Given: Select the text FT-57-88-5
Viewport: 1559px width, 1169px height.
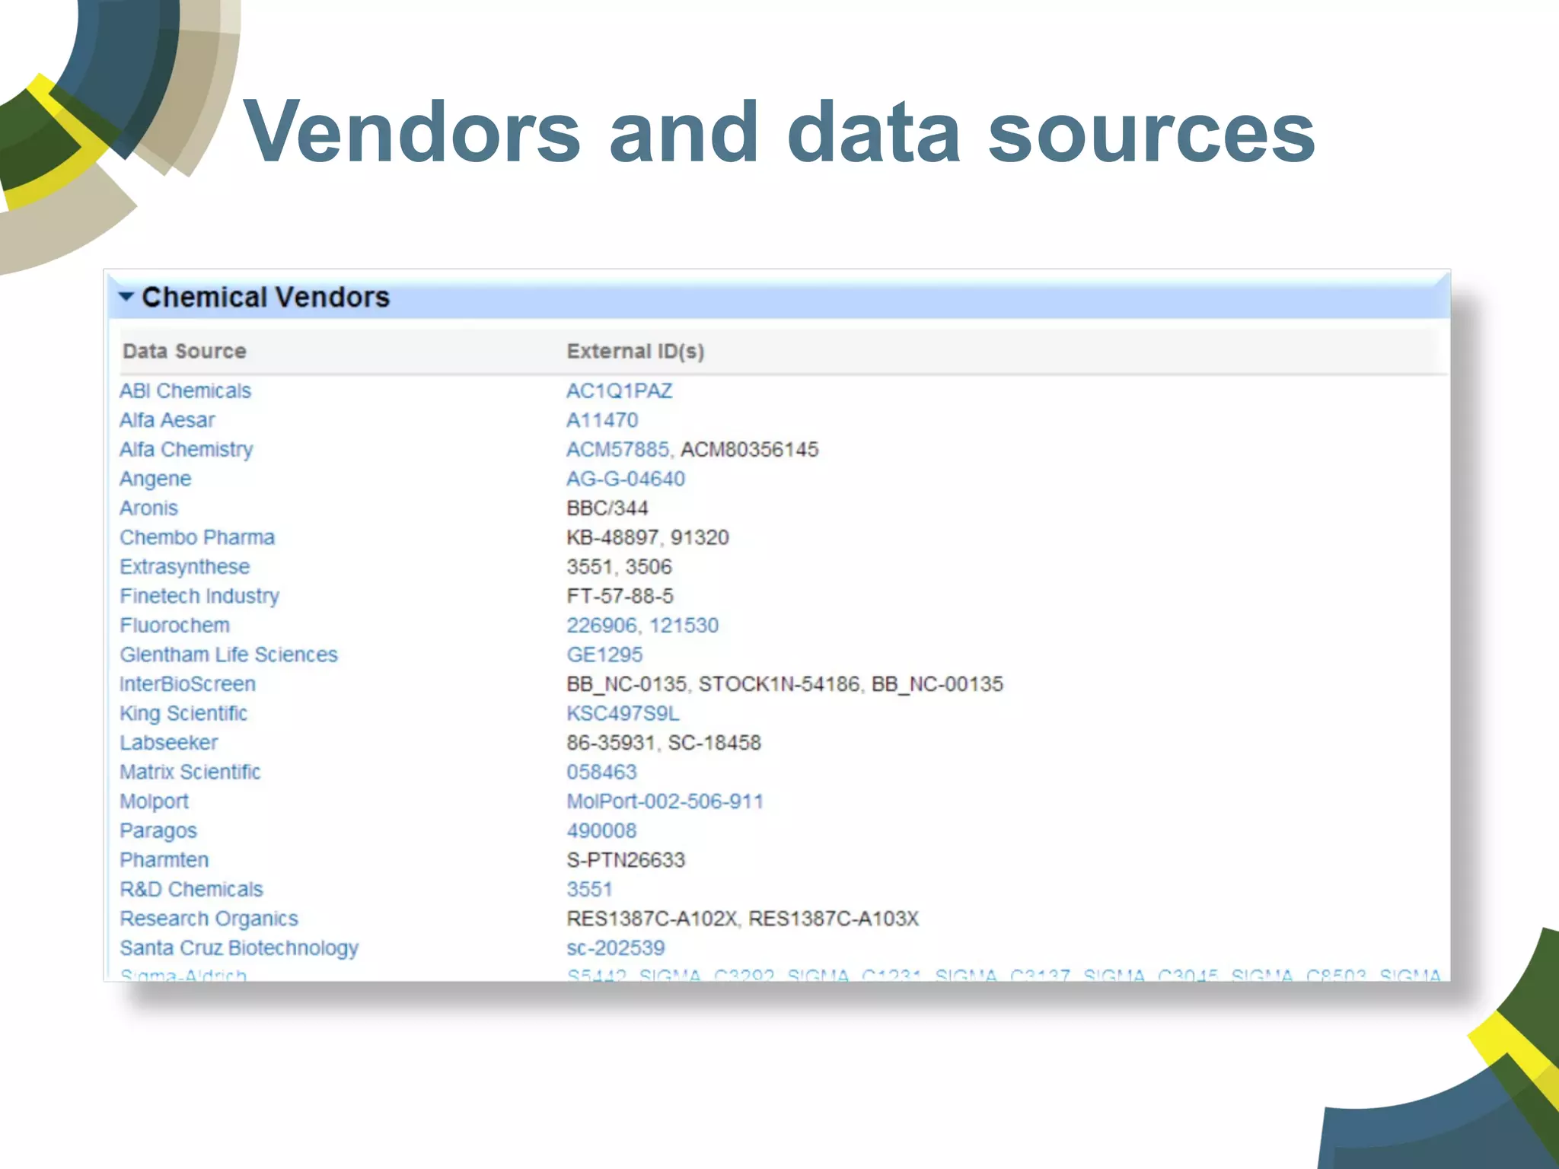Looking at the screenshot, I should click(x=620, y=596).
